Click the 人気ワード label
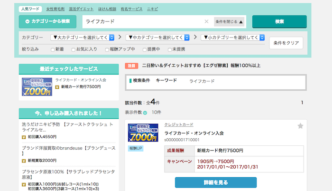Screen dimensions: 332x191 coord(30,9)
